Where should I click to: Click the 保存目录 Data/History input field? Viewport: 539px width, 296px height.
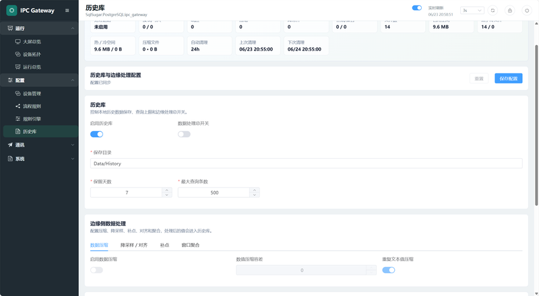click(x=307, y=163)
